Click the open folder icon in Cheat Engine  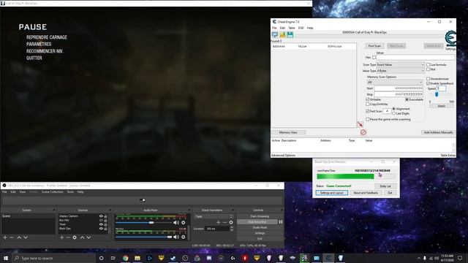(282, 35)
